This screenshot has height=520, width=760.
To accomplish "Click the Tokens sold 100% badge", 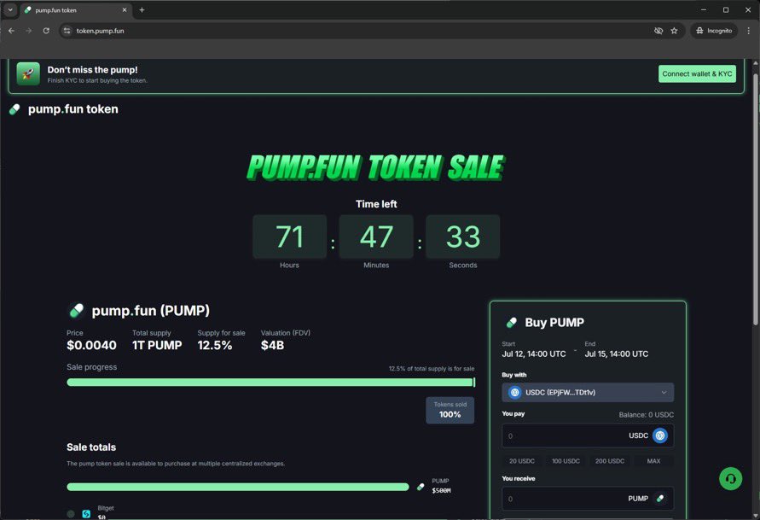I will tap(450, 410).
